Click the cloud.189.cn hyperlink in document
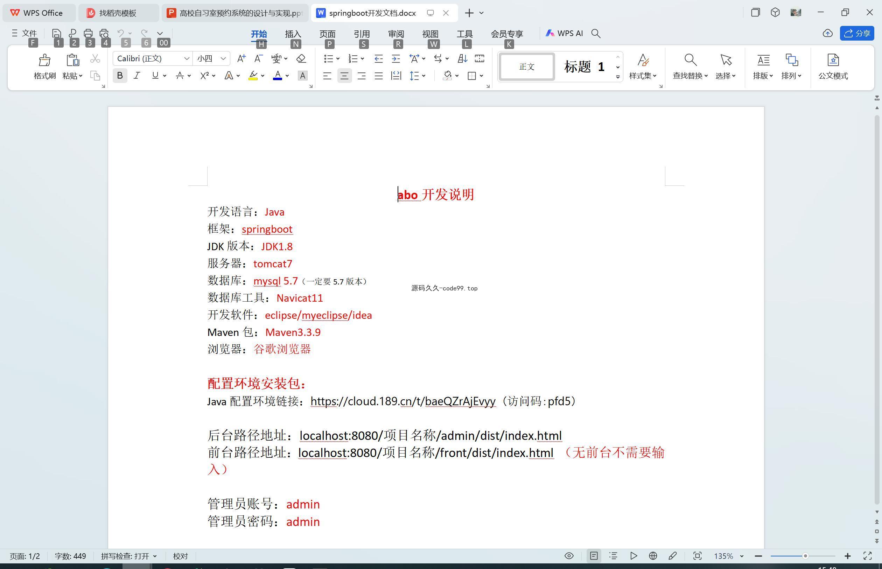Viewport: 882px width, 569px height. tap(403, 401)
